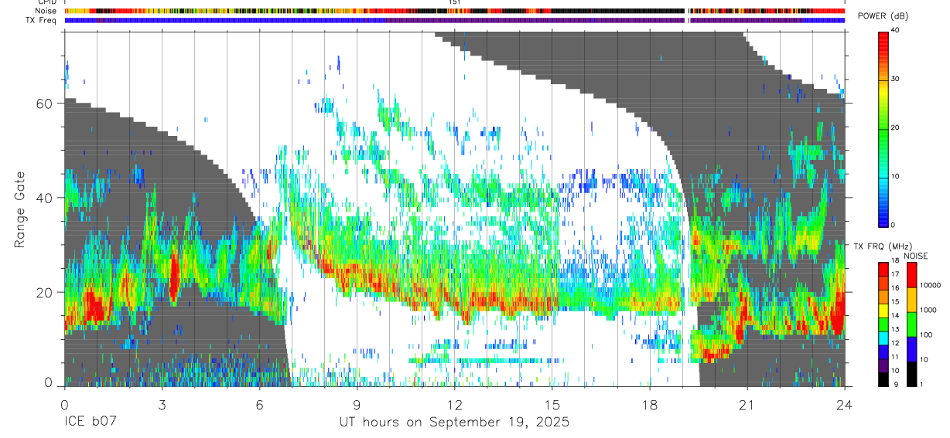950x438 pixels.
Task: Click the blue block in the NOISE legend
Action: coord(911,349)
